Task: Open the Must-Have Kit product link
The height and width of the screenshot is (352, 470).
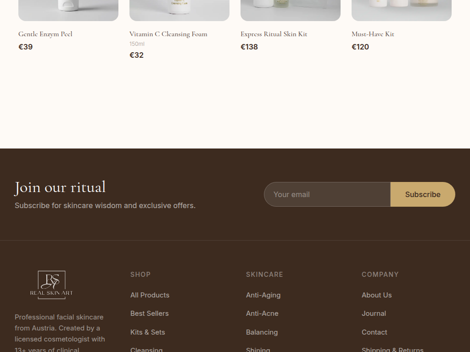Action: tap(373, 34)
